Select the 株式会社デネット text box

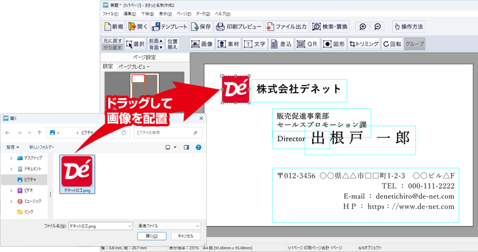(299, 91)
